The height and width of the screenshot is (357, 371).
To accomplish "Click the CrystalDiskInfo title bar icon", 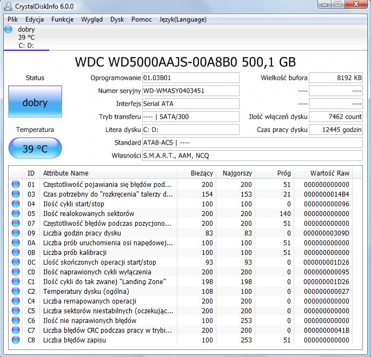I will pos(8,6).
